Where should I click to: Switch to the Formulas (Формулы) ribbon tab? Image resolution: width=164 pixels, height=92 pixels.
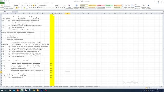click(26, 3)
